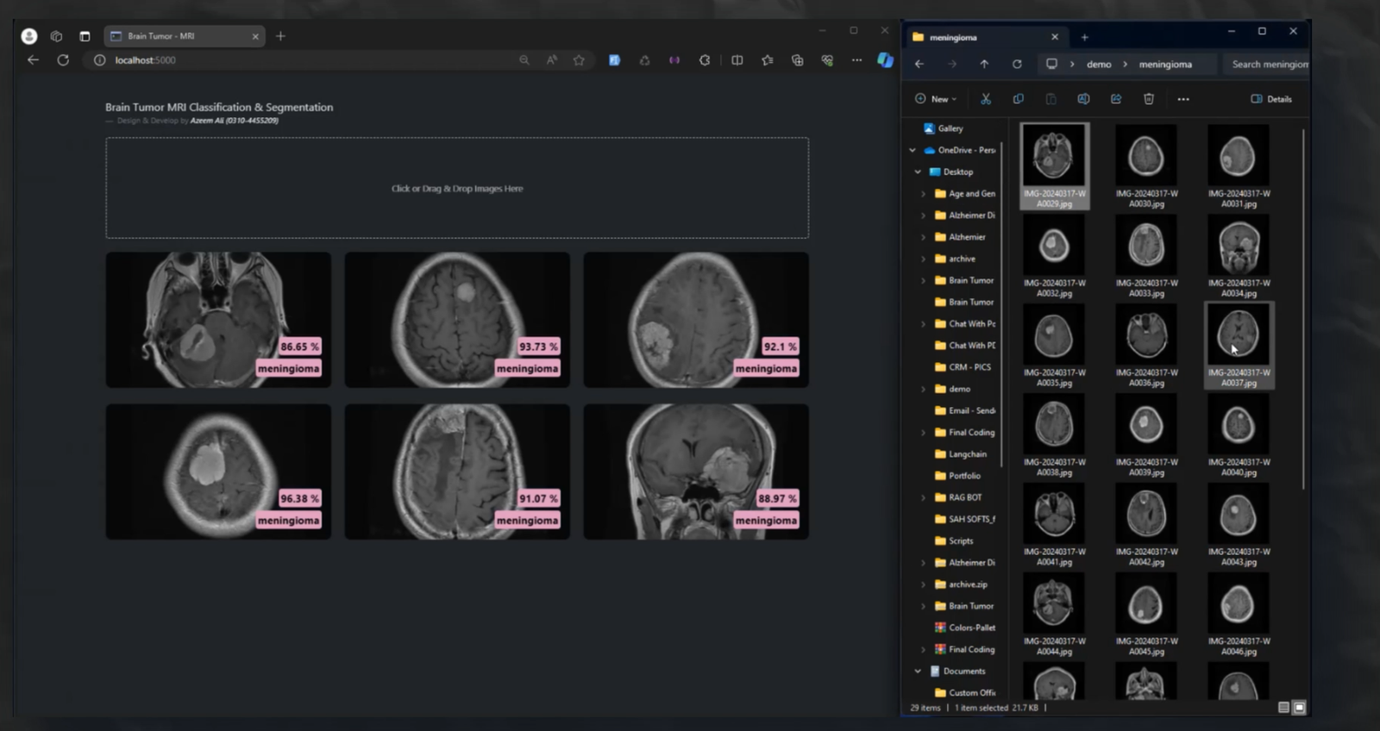Viewport: 1380px width, 731px height.
Task: Go up one folder in File Explorer
Action: 984,64
